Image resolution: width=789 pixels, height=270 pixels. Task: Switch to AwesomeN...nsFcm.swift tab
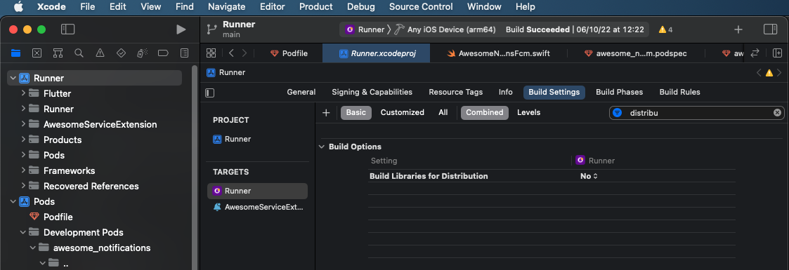[x=498, y=53]
